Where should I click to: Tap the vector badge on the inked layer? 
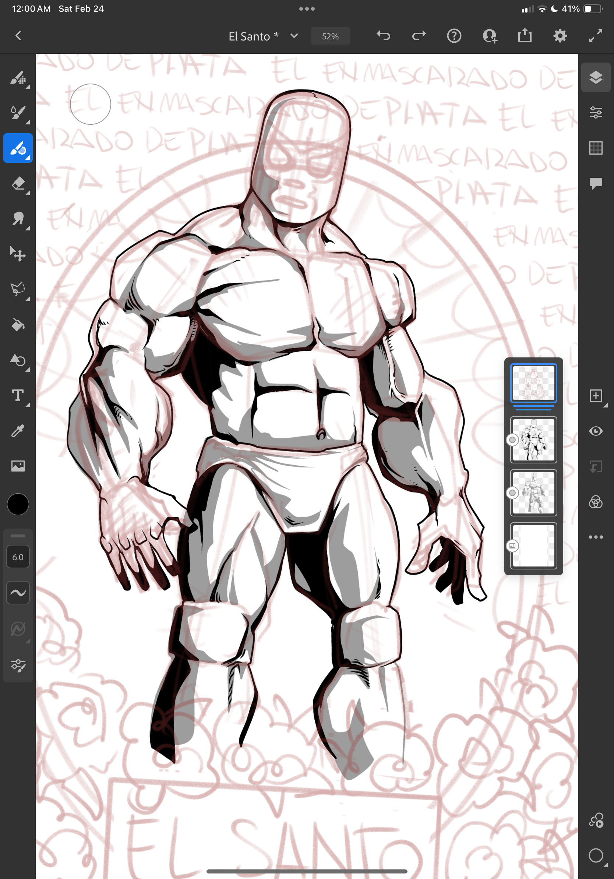coord(512,440)
